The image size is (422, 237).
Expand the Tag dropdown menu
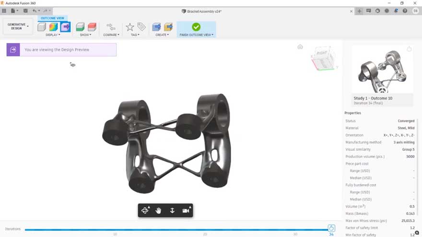[x=135, y=35]
